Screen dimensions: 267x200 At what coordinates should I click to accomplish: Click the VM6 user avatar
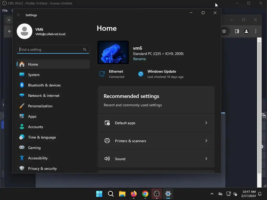[x=25, y=31]
